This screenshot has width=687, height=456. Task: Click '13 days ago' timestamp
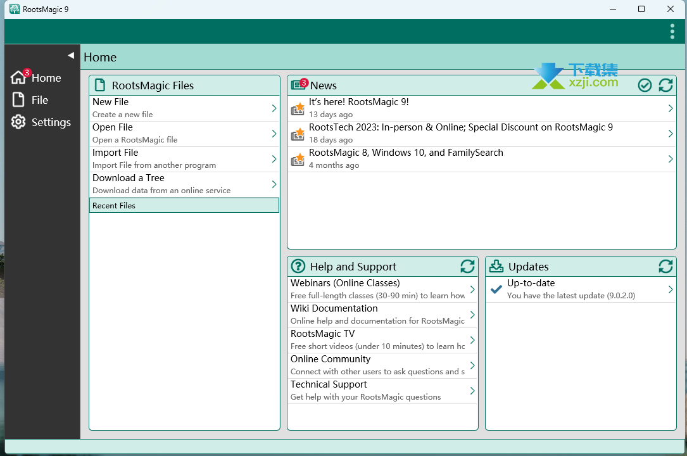pyautogui.click(x=331, y=115)
